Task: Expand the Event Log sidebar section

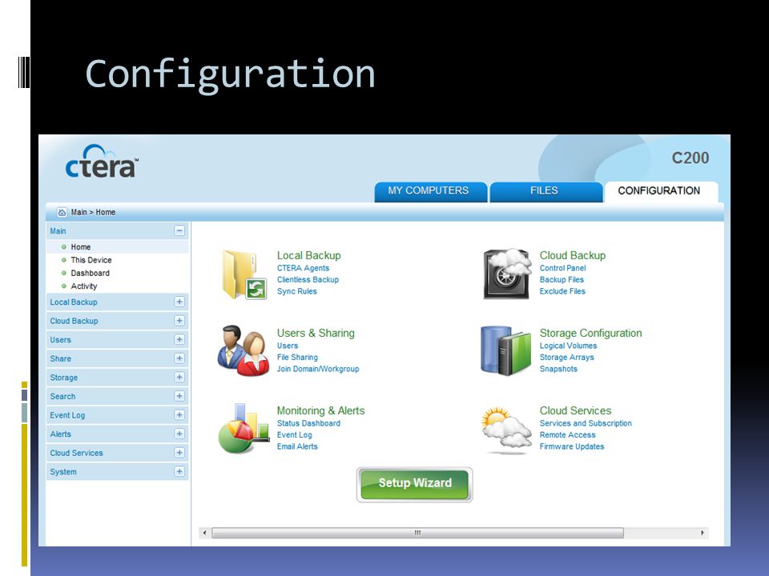Action: pyautogui.click(x=179, y=415)
